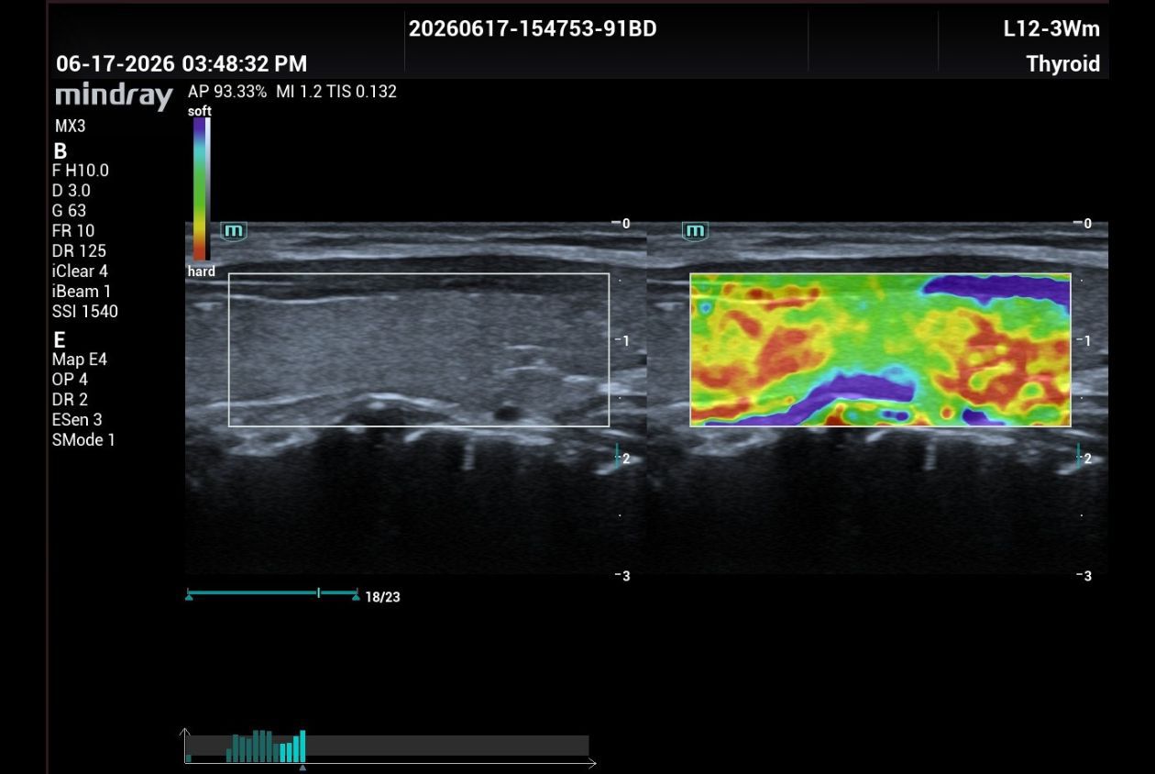Click the Map E4 parameter
The height and width of the screenshot is (774, 1155).
80,359
